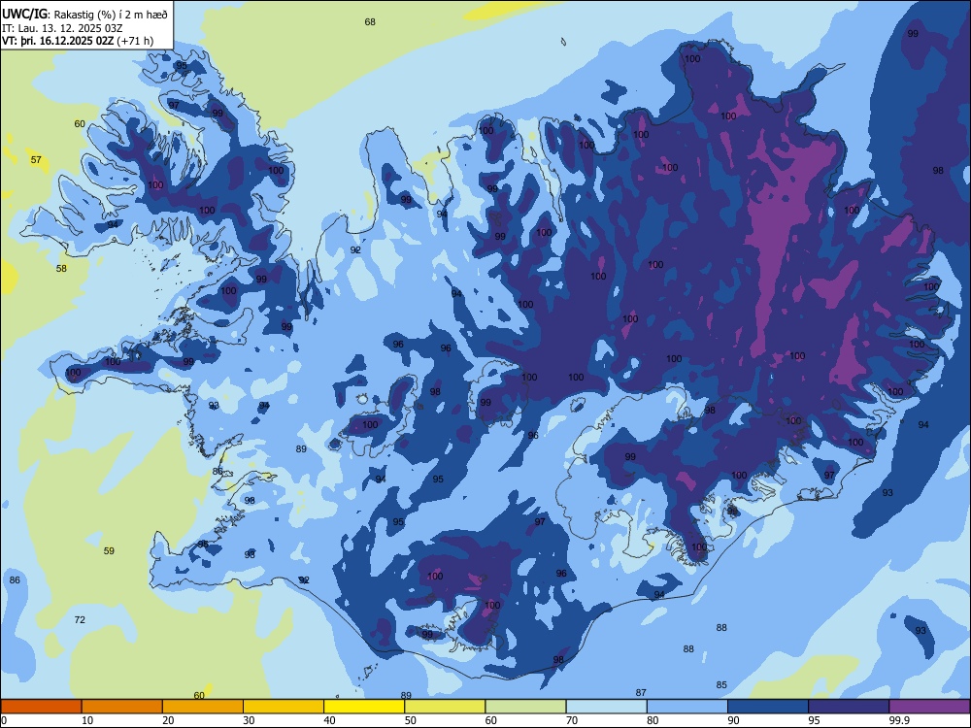Click the legend tick label 80
The image size is (971, 728).
coord(653,720)
